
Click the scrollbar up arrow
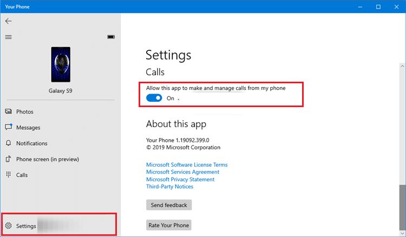(402, 66)
